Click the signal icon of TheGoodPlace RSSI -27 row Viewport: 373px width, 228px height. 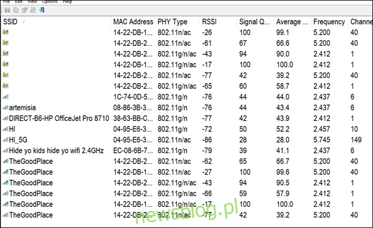tap(6, 172)
